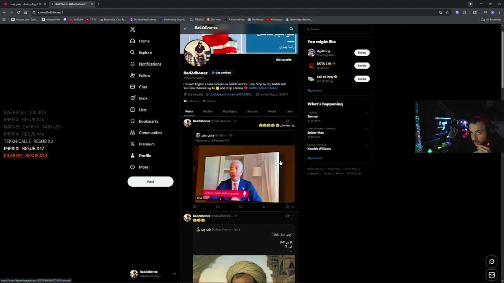Follow the DOTA 2 account
504x283 pixels.
(362, 66)
